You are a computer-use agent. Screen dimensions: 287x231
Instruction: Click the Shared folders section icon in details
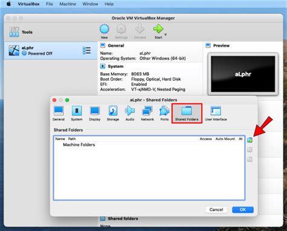click(x=103, y=218)
